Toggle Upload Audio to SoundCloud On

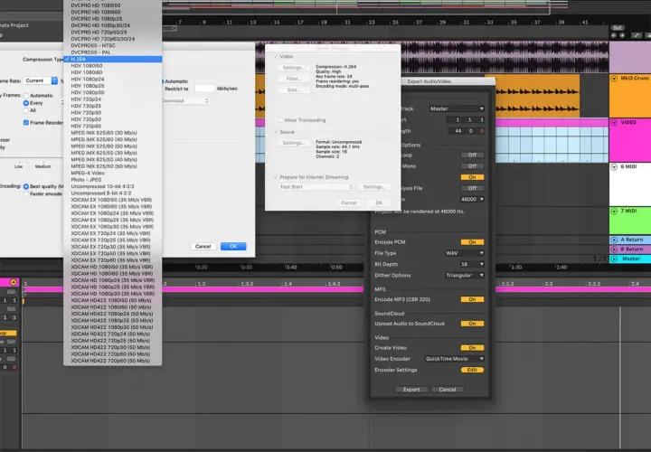(472, 324)
